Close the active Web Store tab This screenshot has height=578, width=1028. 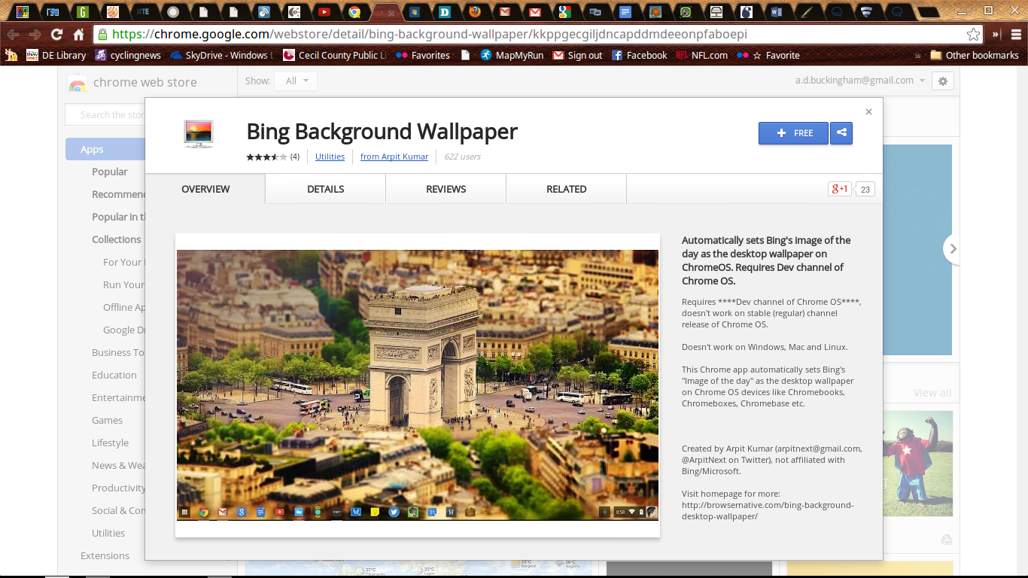pos(391,13)
